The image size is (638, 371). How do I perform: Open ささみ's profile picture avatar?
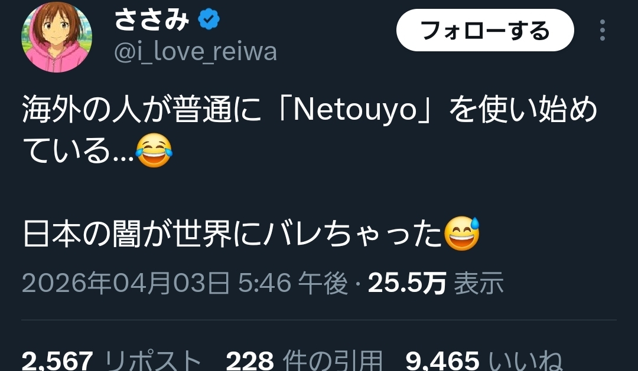(x=57, y=37)
